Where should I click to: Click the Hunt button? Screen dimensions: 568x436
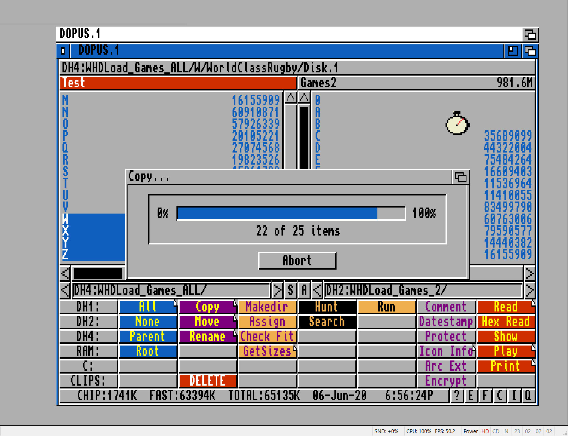tap(327, 307)
